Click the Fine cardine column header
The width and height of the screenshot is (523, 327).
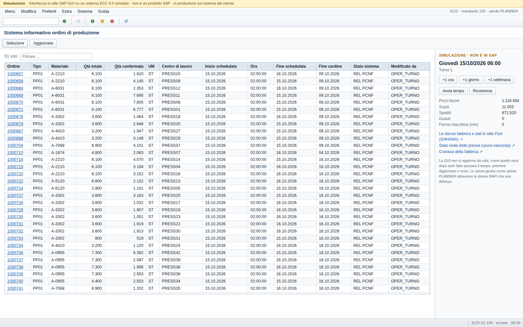click(x=334, y=66)
